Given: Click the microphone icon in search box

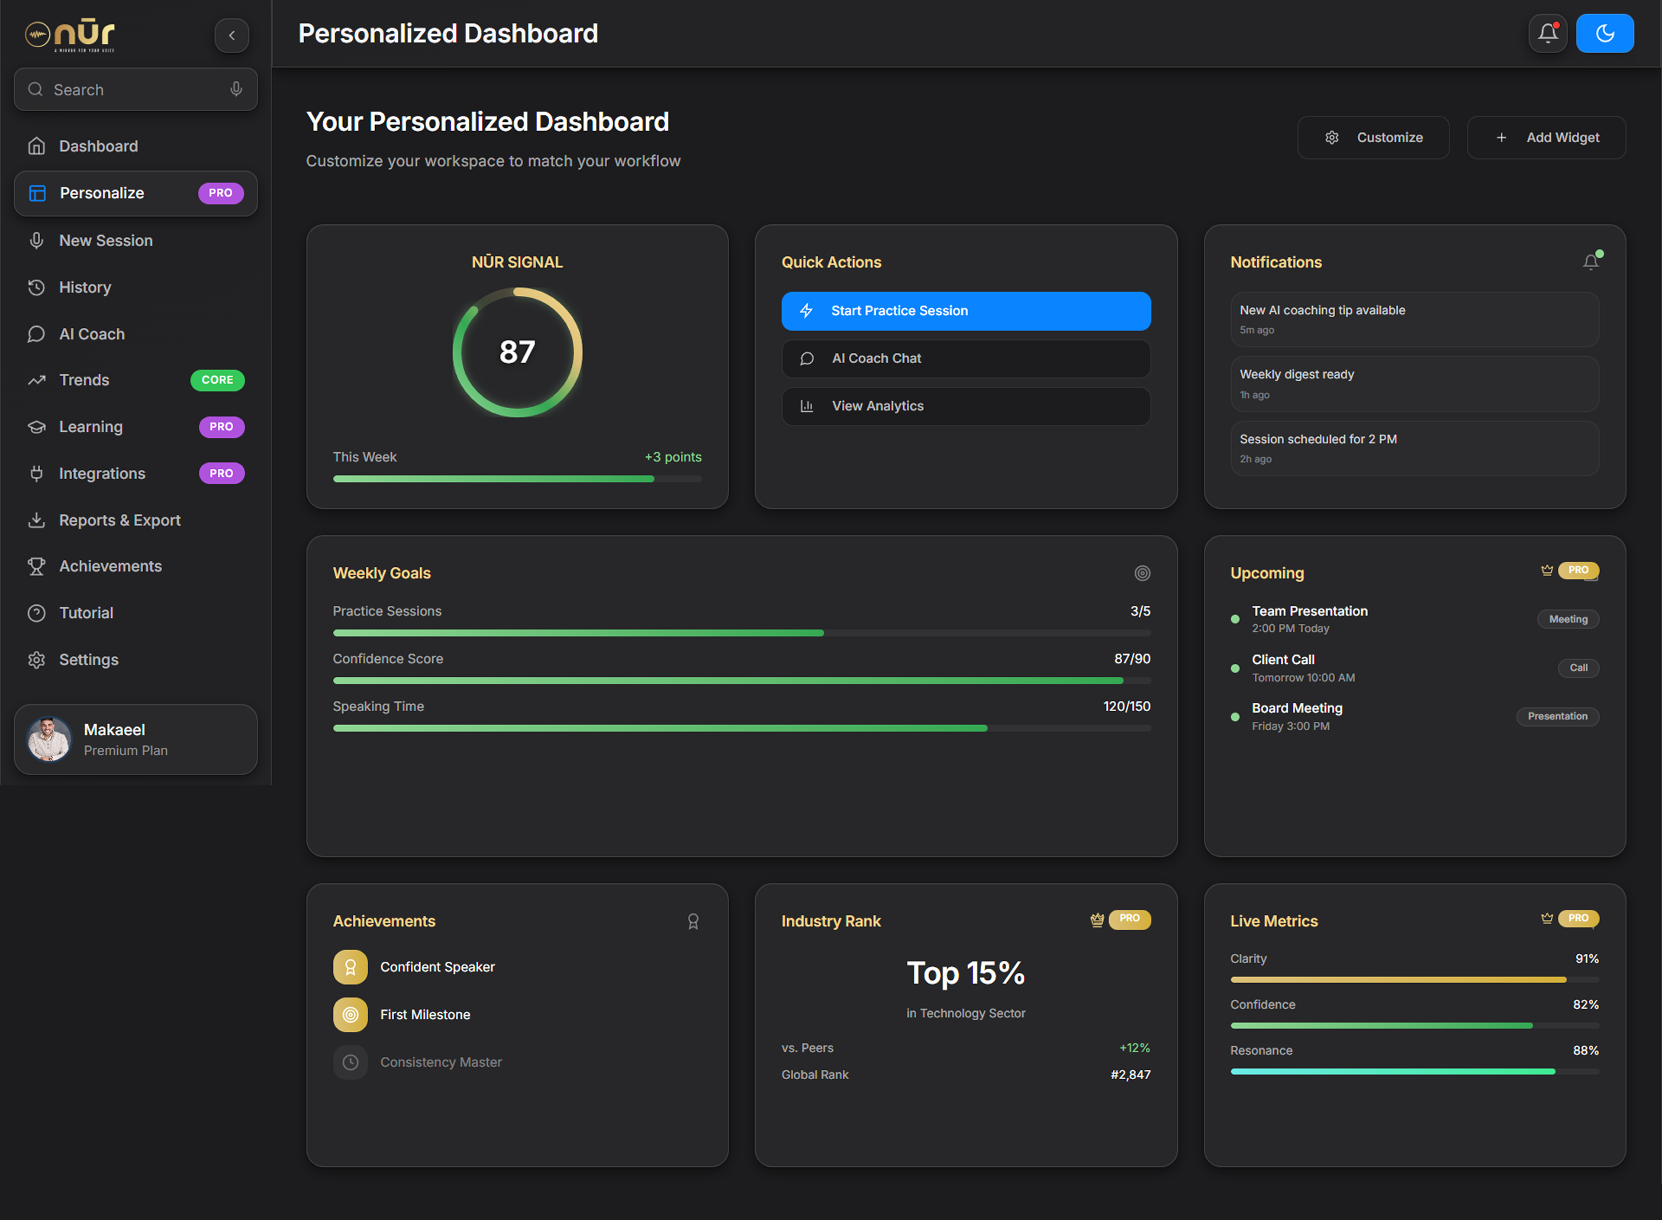Looking at the screenshot, I should click(x=236, y=89).
